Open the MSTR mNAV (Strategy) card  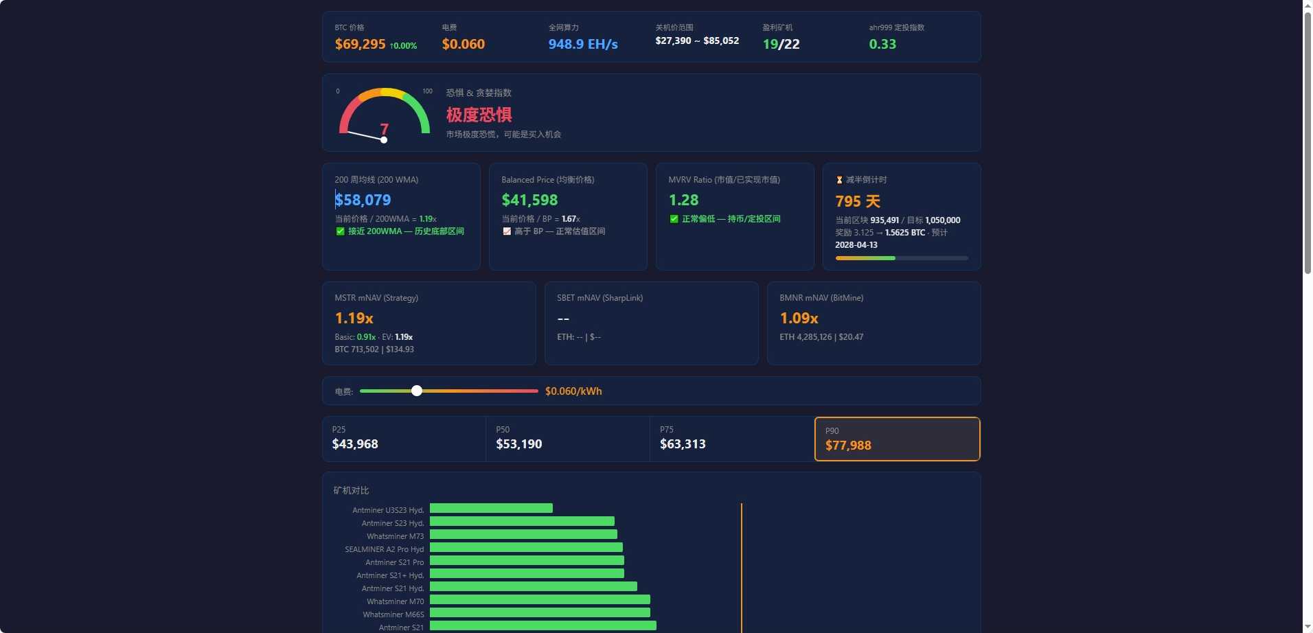[x=429, y=323]
